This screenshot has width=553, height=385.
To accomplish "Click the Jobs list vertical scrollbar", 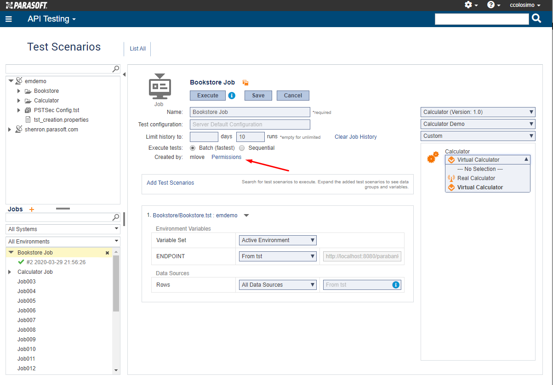I will pos(116,283).
